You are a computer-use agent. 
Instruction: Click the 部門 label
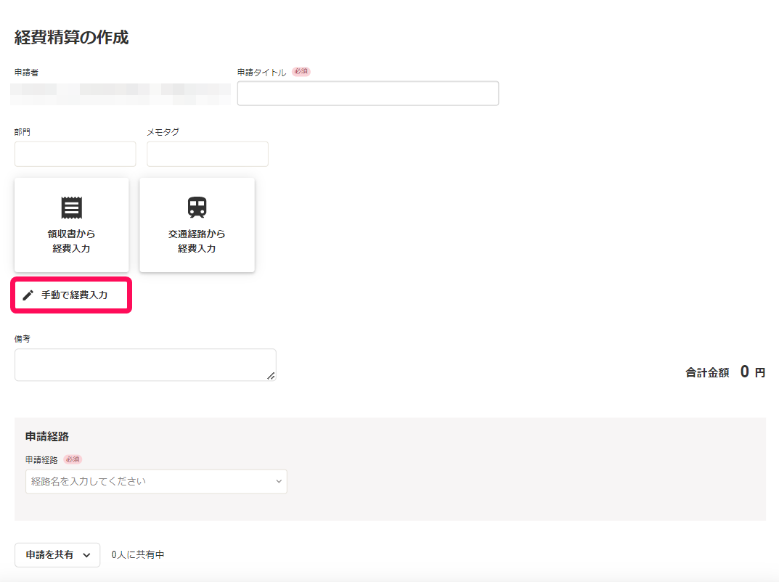[23, 132]
